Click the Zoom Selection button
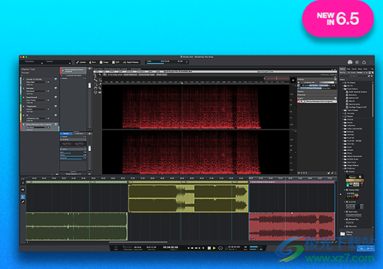The image size is (383, 269). 130,75
